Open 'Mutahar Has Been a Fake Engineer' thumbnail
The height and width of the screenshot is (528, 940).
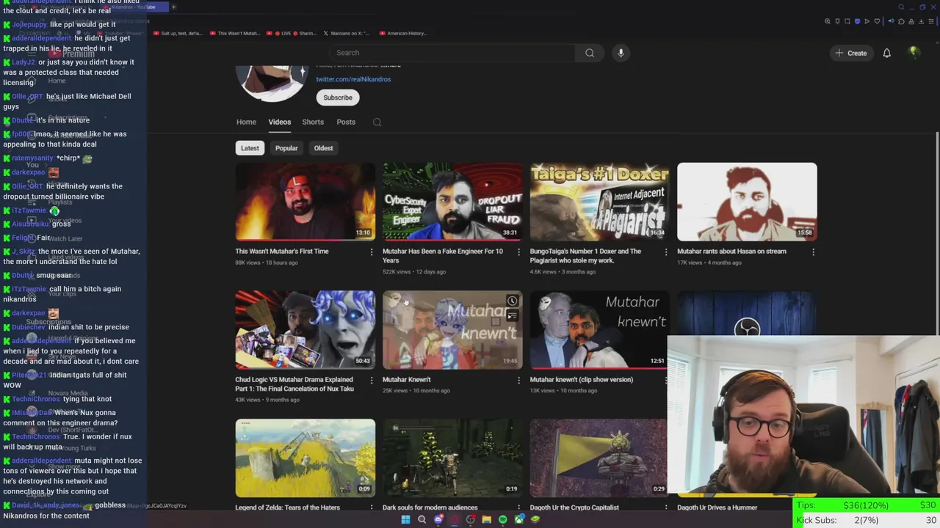click(x=452, y=202)
